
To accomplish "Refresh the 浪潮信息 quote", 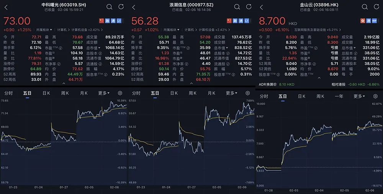I will pos(249,7).
